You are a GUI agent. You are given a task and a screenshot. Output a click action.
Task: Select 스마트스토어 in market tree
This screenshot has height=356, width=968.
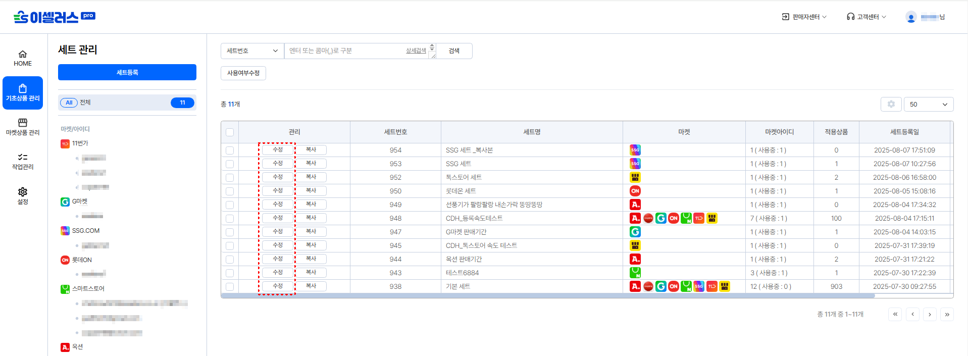coord(88,289)
